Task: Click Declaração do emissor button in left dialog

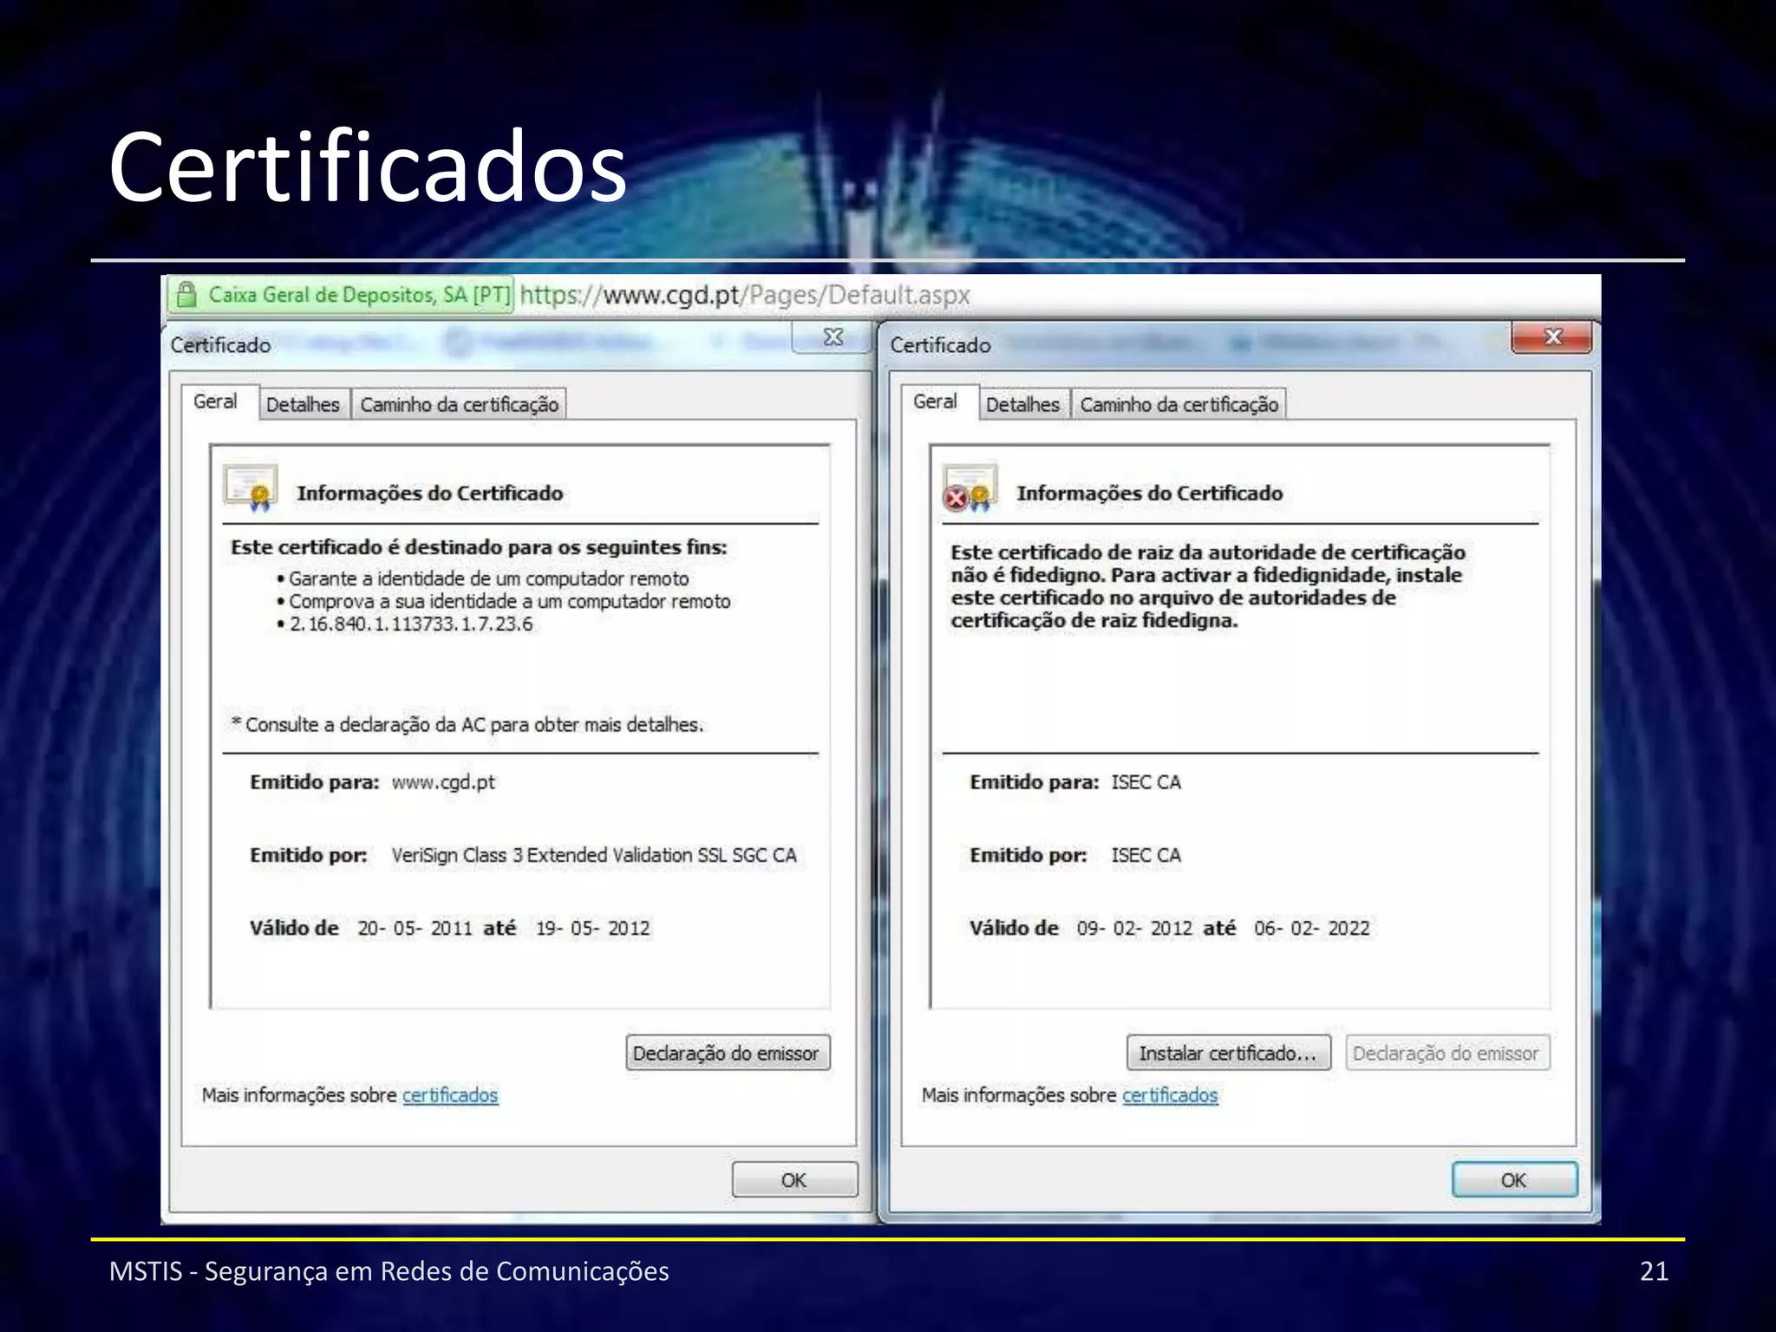Action: click(x=728, y=1053)
